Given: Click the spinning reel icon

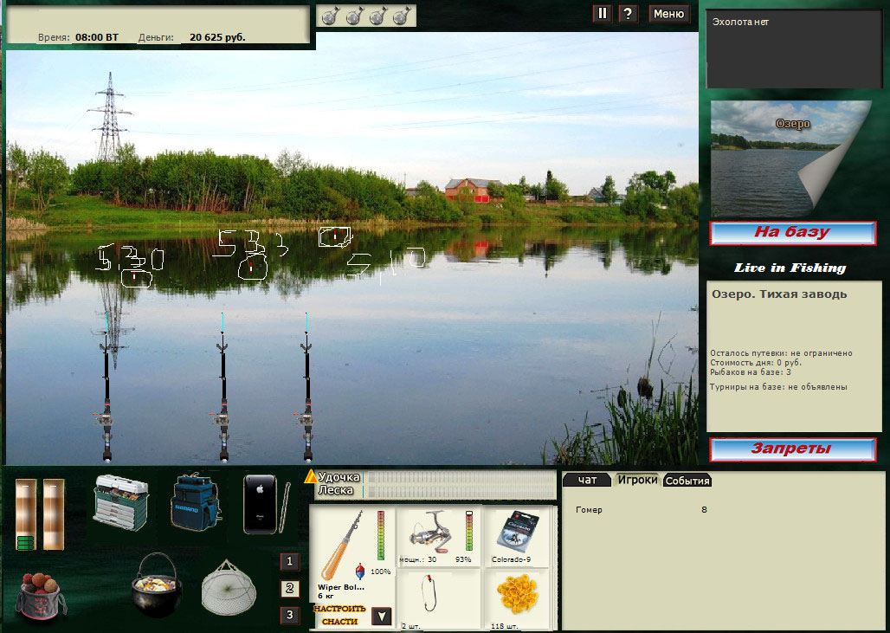Looking at the screenshot, I should click(x=430, y=532).
